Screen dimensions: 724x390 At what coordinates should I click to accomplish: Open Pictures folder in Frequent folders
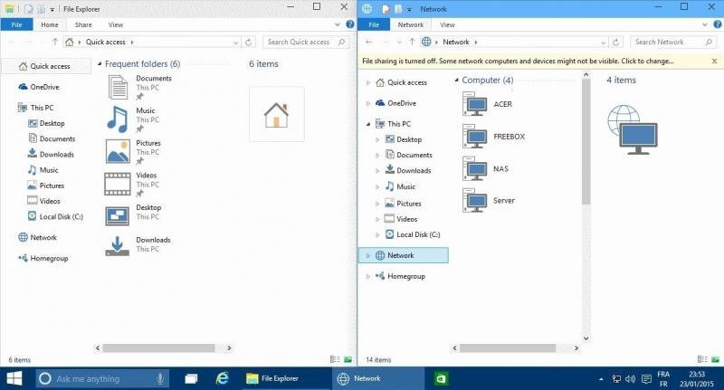(133, 151)
